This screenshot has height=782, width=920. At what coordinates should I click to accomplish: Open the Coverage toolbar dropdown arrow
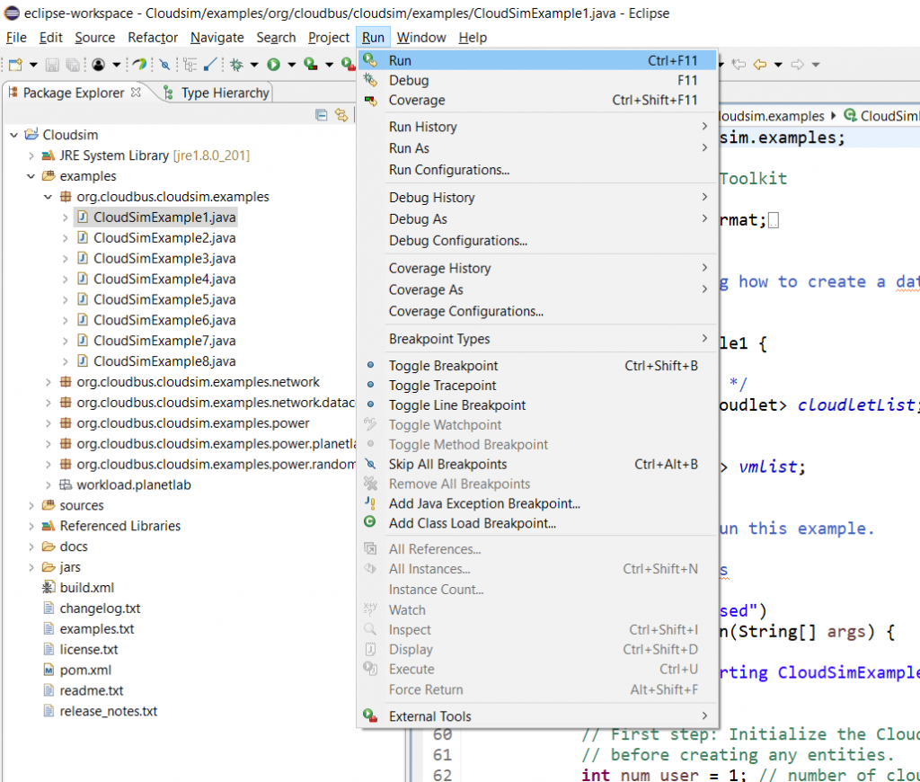(x=329, y=65)
